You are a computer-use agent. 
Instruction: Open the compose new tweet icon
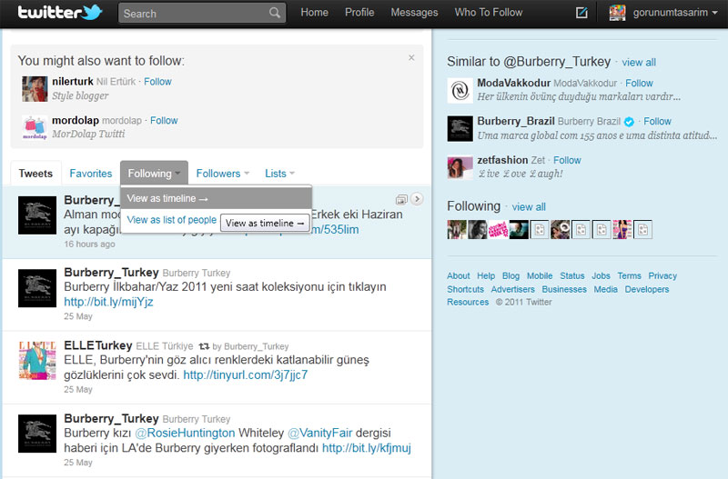coord(581,13)
